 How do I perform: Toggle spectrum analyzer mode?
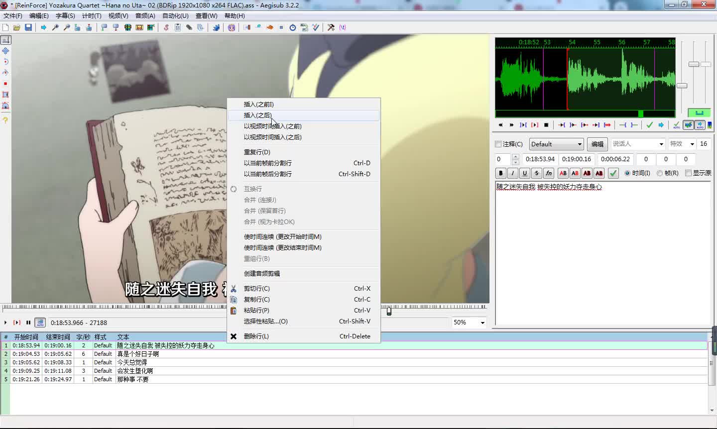710,125
